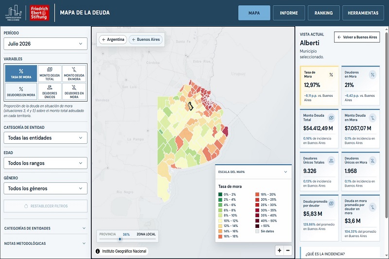Click the Sin datos legend swatch
Viewport: 389px width, 259px height.
[x=257, y=231]
